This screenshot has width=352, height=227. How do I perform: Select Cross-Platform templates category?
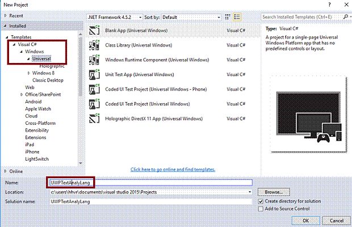point(40,123)
